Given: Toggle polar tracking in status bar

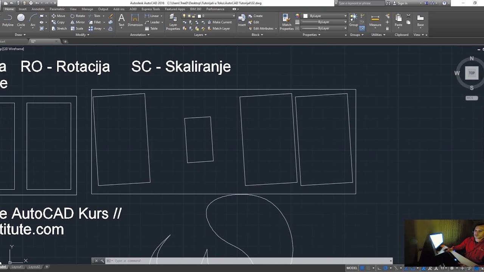Looking at the screenshot, I should pyautogui.click(x=386, y=268).
